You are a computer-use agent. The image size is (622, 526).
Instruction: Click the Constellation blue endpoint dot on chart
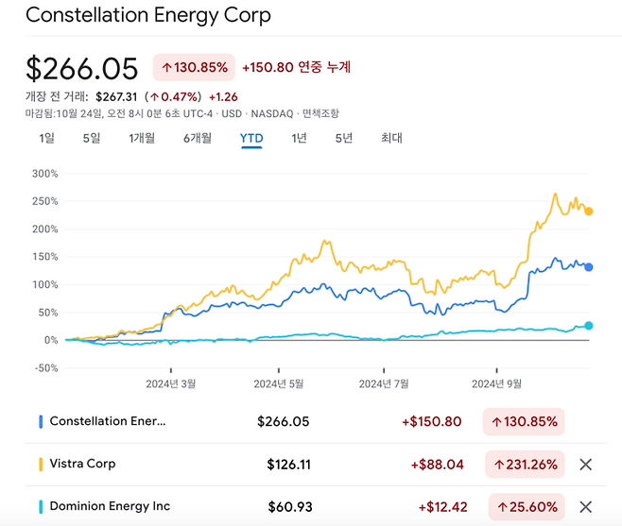coord(588,267)
